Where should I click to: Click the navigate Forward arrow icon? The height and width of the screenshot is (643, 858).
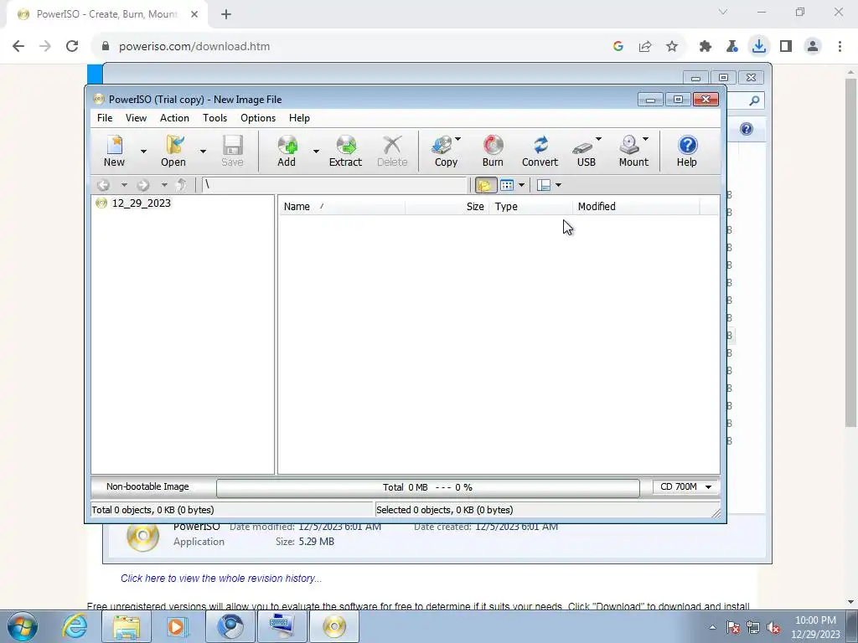[143, 185]
